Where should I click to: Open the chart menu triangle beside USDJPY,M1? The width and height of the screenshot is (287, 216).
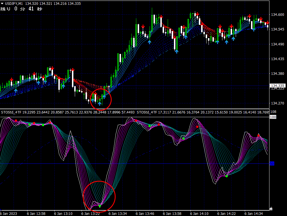(x=2, y=3)
